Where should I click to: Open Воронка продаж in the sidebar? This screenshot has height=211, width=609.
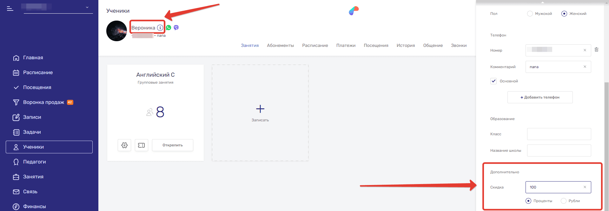click(43, 102)
